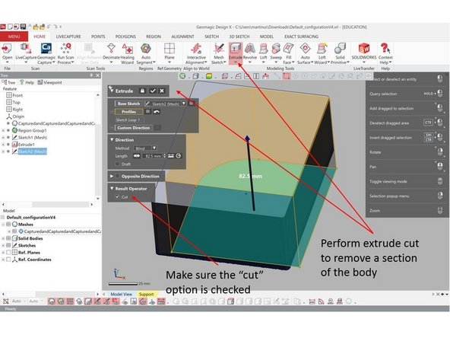The width and height of the screenshot is (450, 338).
Task: Expand the Opposite Direction section
Action: 112,176
